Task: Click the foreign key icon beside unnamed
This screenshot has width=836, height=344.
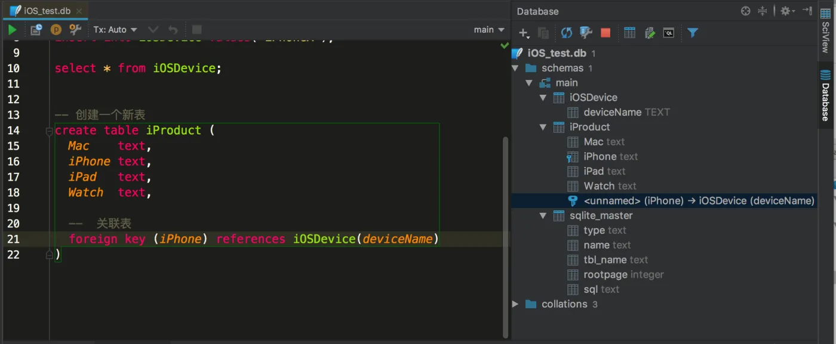Action: (x=573, y=201)
